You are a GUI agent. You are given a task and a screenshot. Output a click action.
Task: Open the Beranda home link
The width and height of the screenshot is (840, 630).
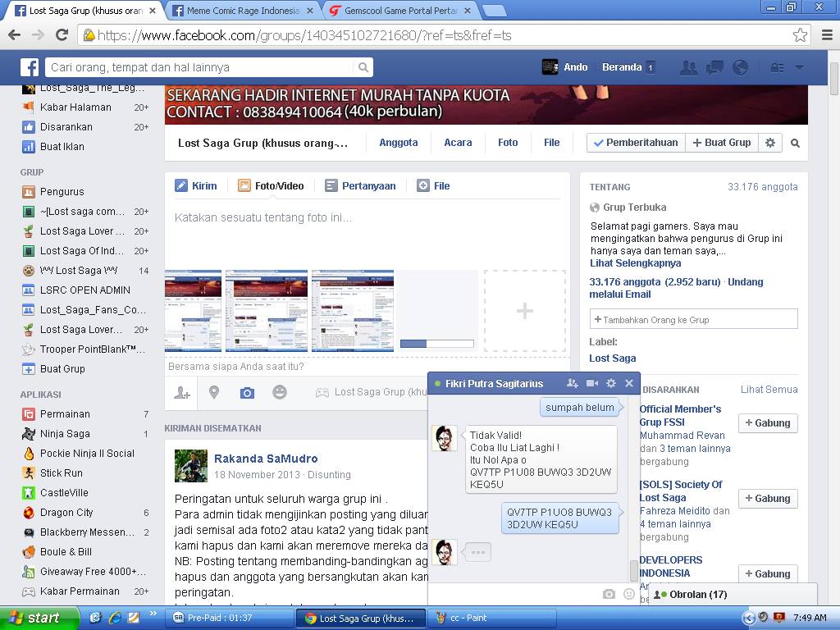click(622, 67)
